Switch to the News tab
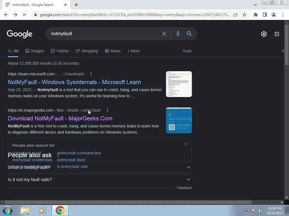289x216 pixels. coord(113,51)
